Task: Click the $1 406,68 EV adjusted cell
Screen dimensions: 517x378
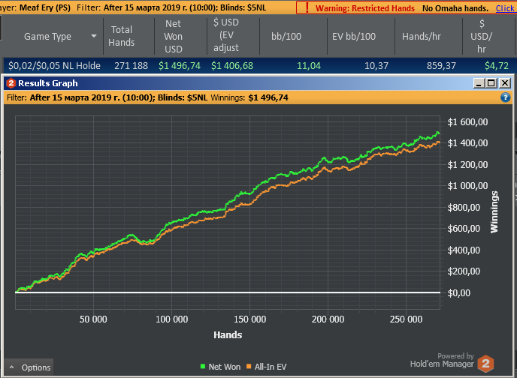Action: point(232,66)
